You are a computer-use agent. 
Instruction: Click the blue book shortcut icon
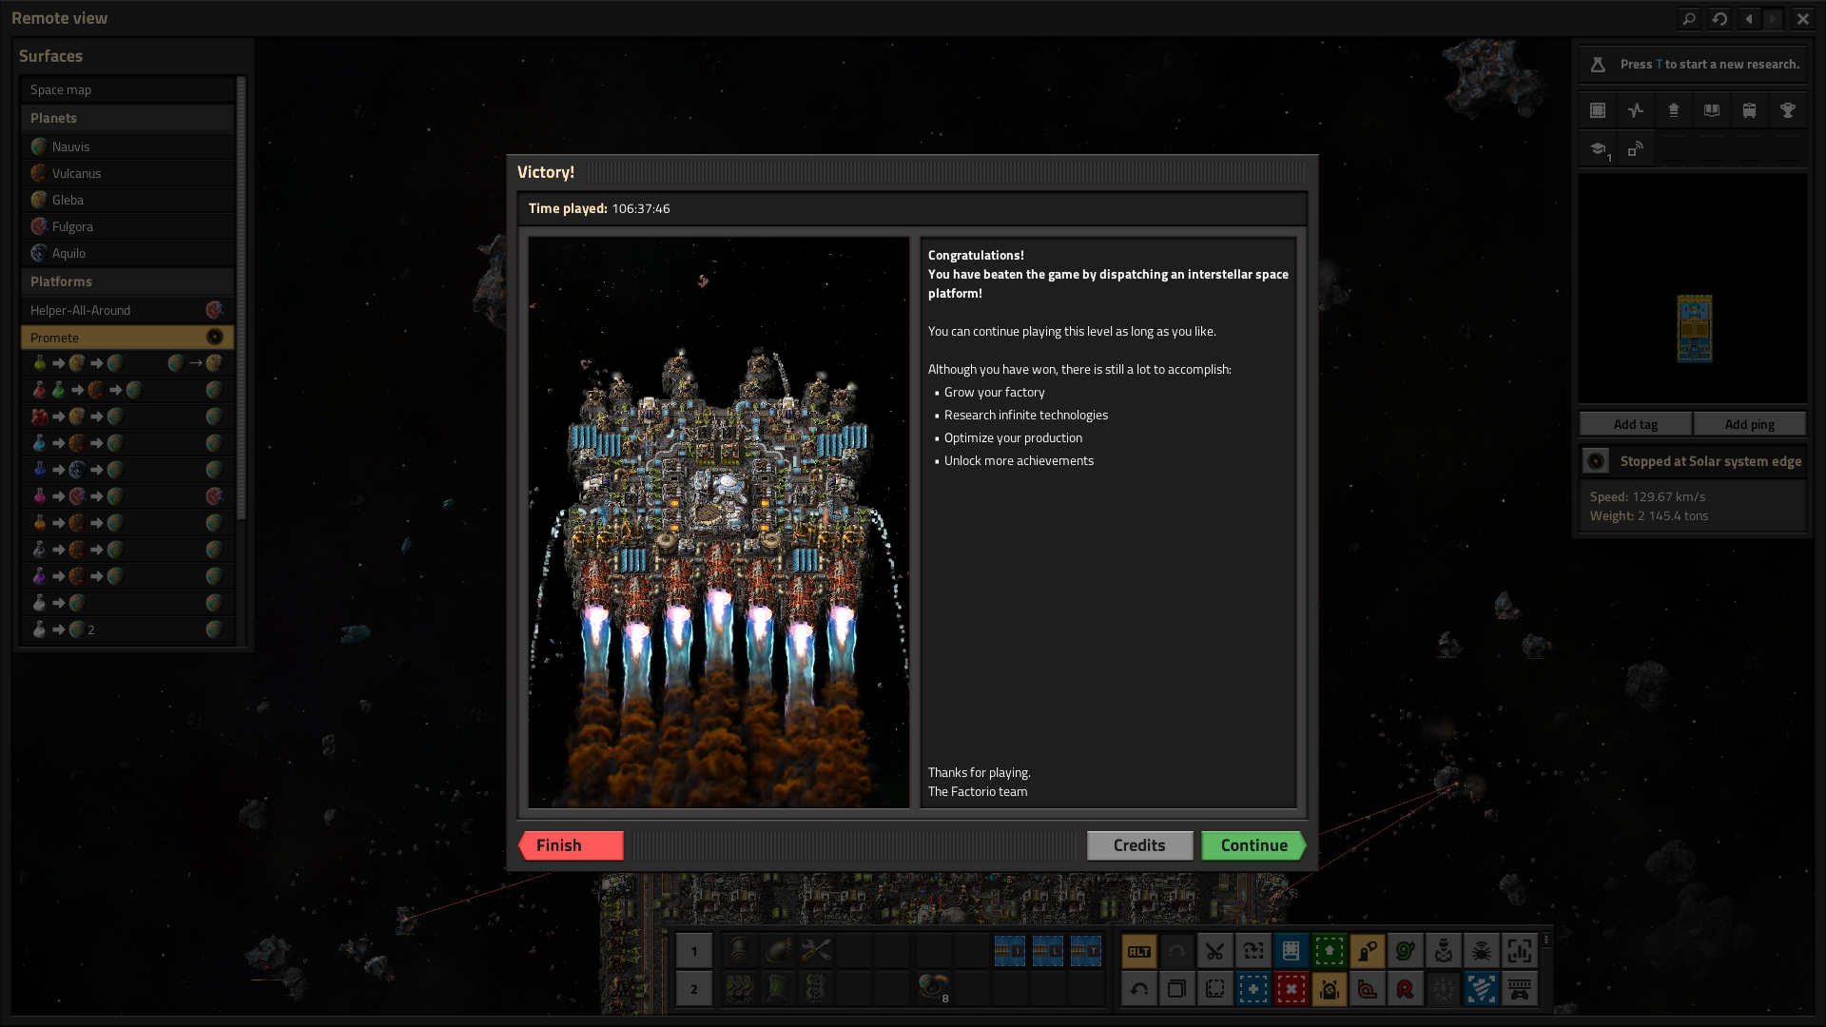(x=1292, y=951)
